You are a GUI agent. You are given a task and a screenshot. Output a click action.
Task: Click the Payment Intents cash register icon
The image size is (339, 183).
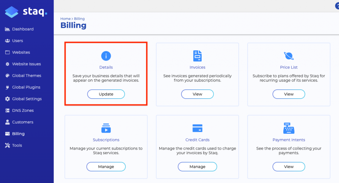[x=289, y=128]
